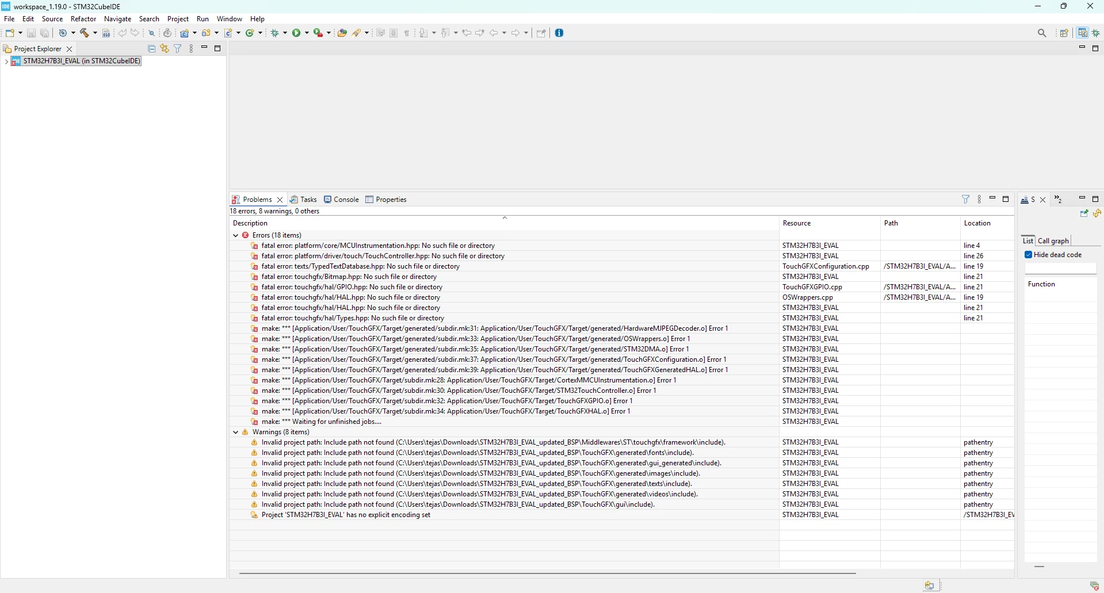The width and height of the screenshot is (1104, 593).
Task: Sort by the Resource column header
Action: click(x=830, y=223)
